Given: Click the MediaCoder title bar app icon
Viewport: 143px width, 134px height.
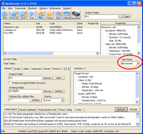Looking at the screenshot, I should tap(3, 3).
